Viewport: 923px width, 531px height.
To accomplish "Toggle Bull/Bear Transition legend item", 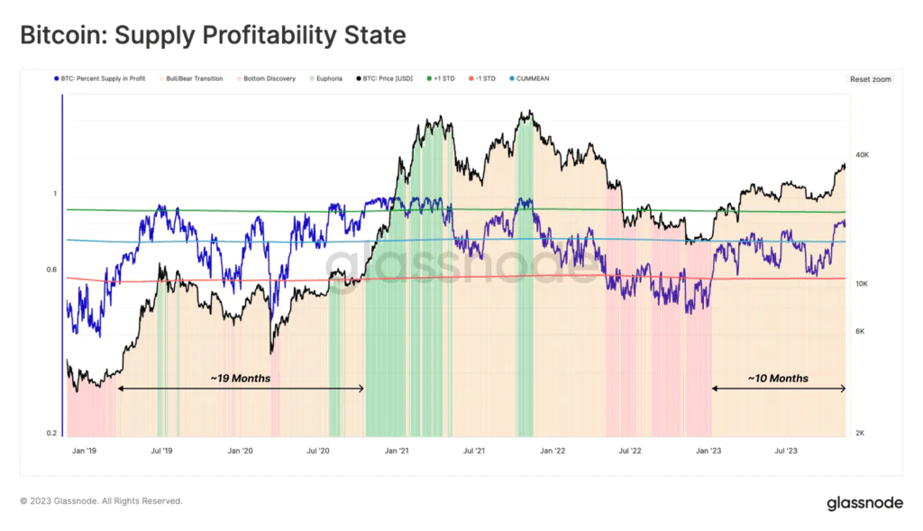I will pos(191,78).
